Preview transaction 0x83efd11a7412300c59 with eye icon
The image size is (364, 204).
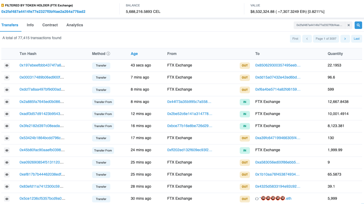[7, 187]
